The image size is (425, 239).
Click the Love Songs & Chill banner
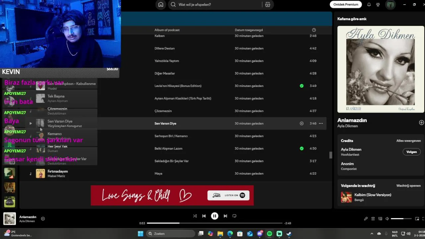click(x=172, y=195)
